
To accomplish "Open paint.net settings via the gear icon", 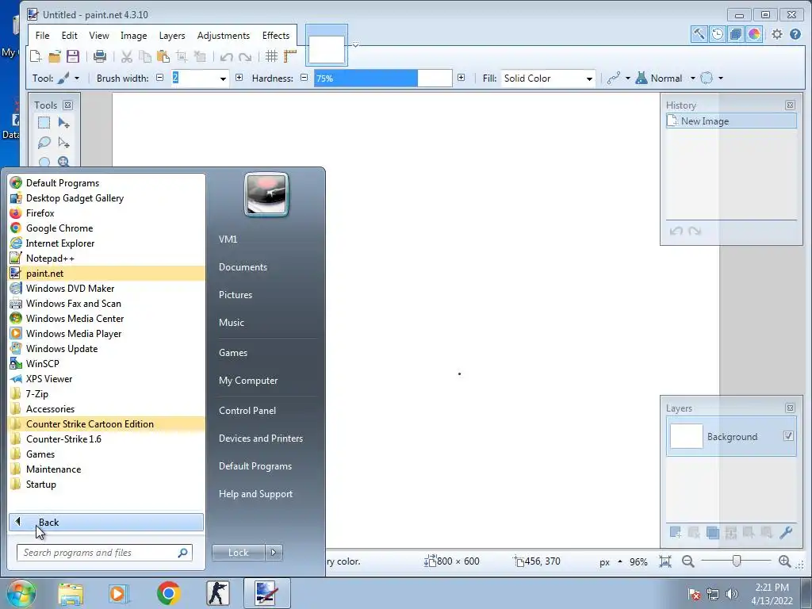I will pos(777,34).
